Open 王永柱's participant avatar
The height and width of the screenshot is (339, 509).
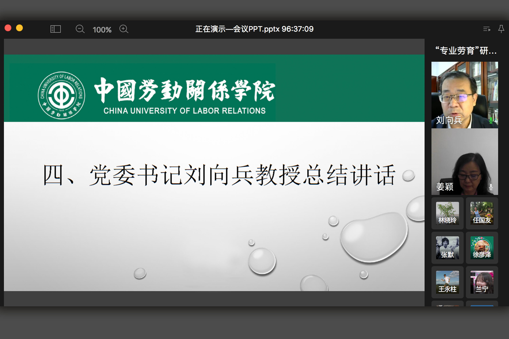pyautogui.click(x=447, y=282)
